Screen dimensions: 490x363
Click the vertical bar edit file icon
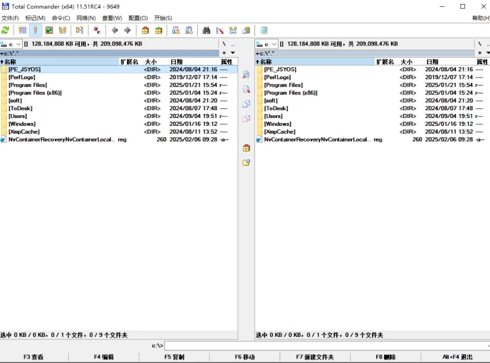[246, 89]
